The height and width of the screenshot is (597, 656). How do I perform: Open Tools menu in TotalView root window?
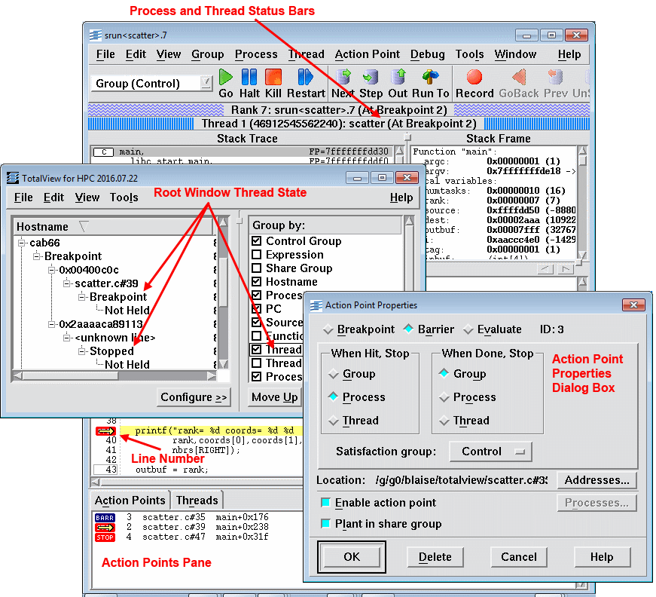(x=124, y=197)
